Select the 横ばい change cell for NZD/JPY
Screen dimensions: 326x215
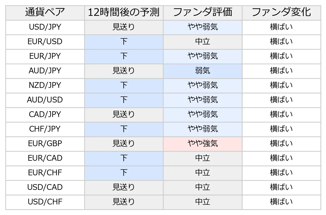point(281,85)
